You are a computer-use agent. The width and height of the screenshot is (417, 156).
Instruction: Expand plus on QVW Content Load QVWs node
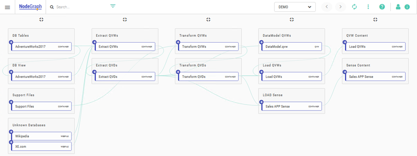(345, 42)
